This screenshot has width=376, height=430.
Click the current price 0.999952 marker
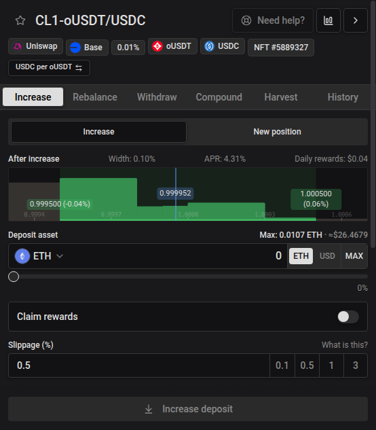pos(175,194)
